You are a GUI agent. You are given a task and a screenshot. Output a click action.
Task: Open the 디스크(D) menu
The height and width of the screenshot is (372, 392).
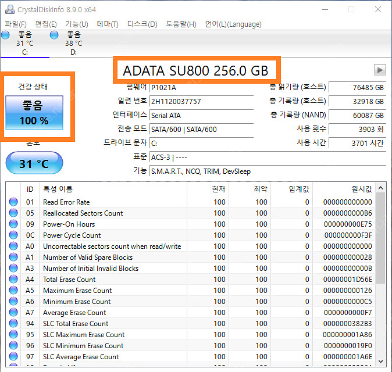point(142,24)
